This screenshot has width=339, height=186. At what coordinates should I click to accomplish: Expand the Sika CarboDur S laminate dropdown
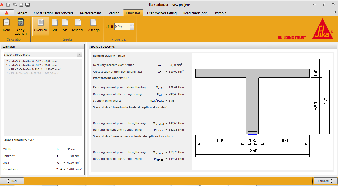80,55
